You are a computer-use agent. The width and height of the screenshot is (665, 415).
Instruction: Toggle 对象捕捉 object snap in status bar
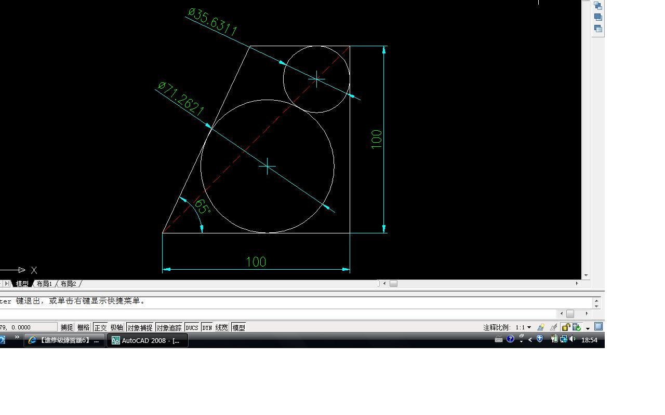pos(140,327)
